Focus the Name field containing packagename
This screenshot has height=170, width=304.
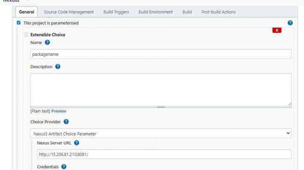coord(161,54)
